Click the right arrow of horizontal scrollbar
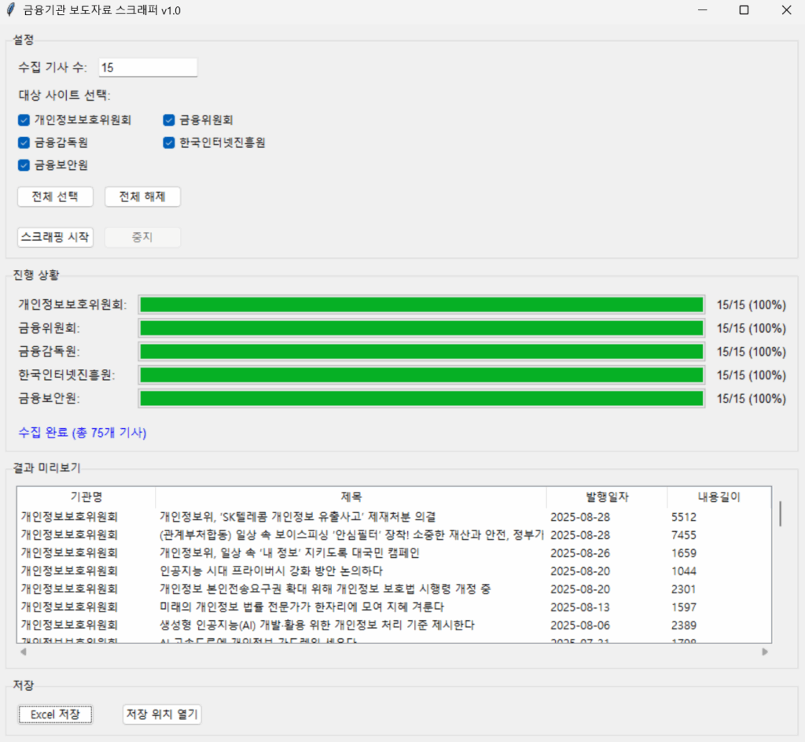805x742 pixels. tap(765, 652)
